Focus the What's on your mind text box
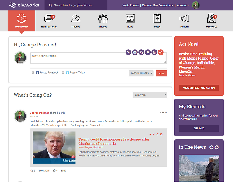Image resolution: width=233 pixels, height=182 pixels. (x=96, y=58)
